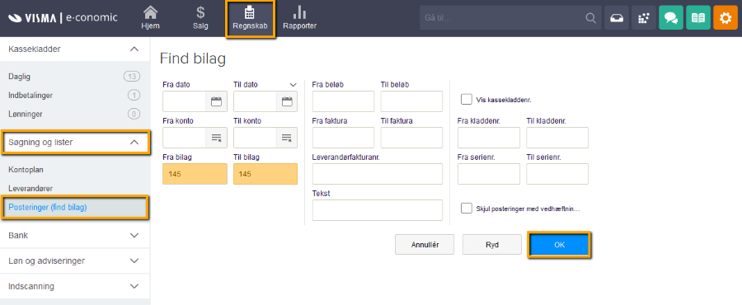Viewport: 742px width, 305px height.
Task: Open the green book help icon
Action: pyautogui.click(x=698, y=18)
